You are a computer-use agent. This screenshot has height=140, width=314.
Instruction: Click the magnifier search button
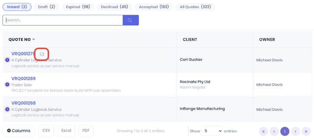point(130,20)
